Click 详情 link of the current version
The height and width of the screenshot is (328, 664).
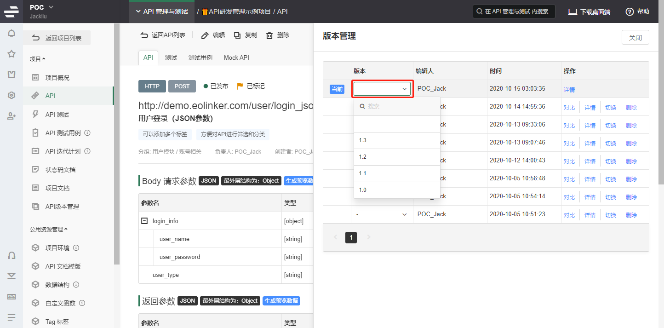tap(569, 89)
